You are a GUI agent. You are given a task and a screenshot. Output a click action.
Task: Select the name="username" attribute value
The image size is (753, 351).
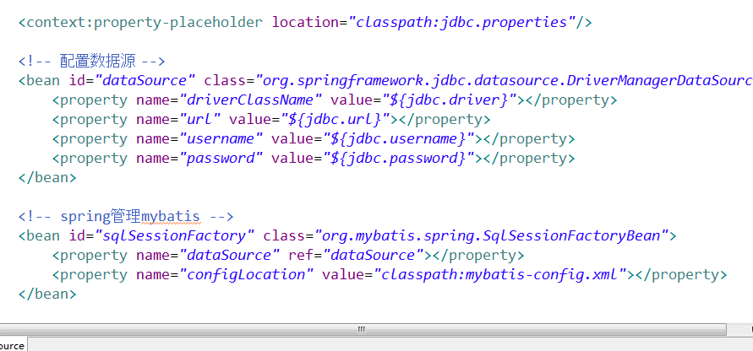click(x=221, y=138)
